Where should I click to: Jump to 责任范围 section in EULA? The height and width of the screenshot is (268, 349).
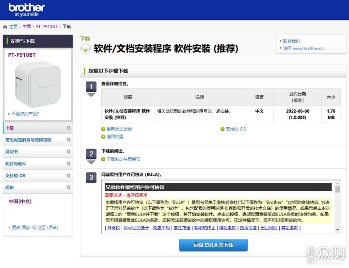(x=182, y=228)
